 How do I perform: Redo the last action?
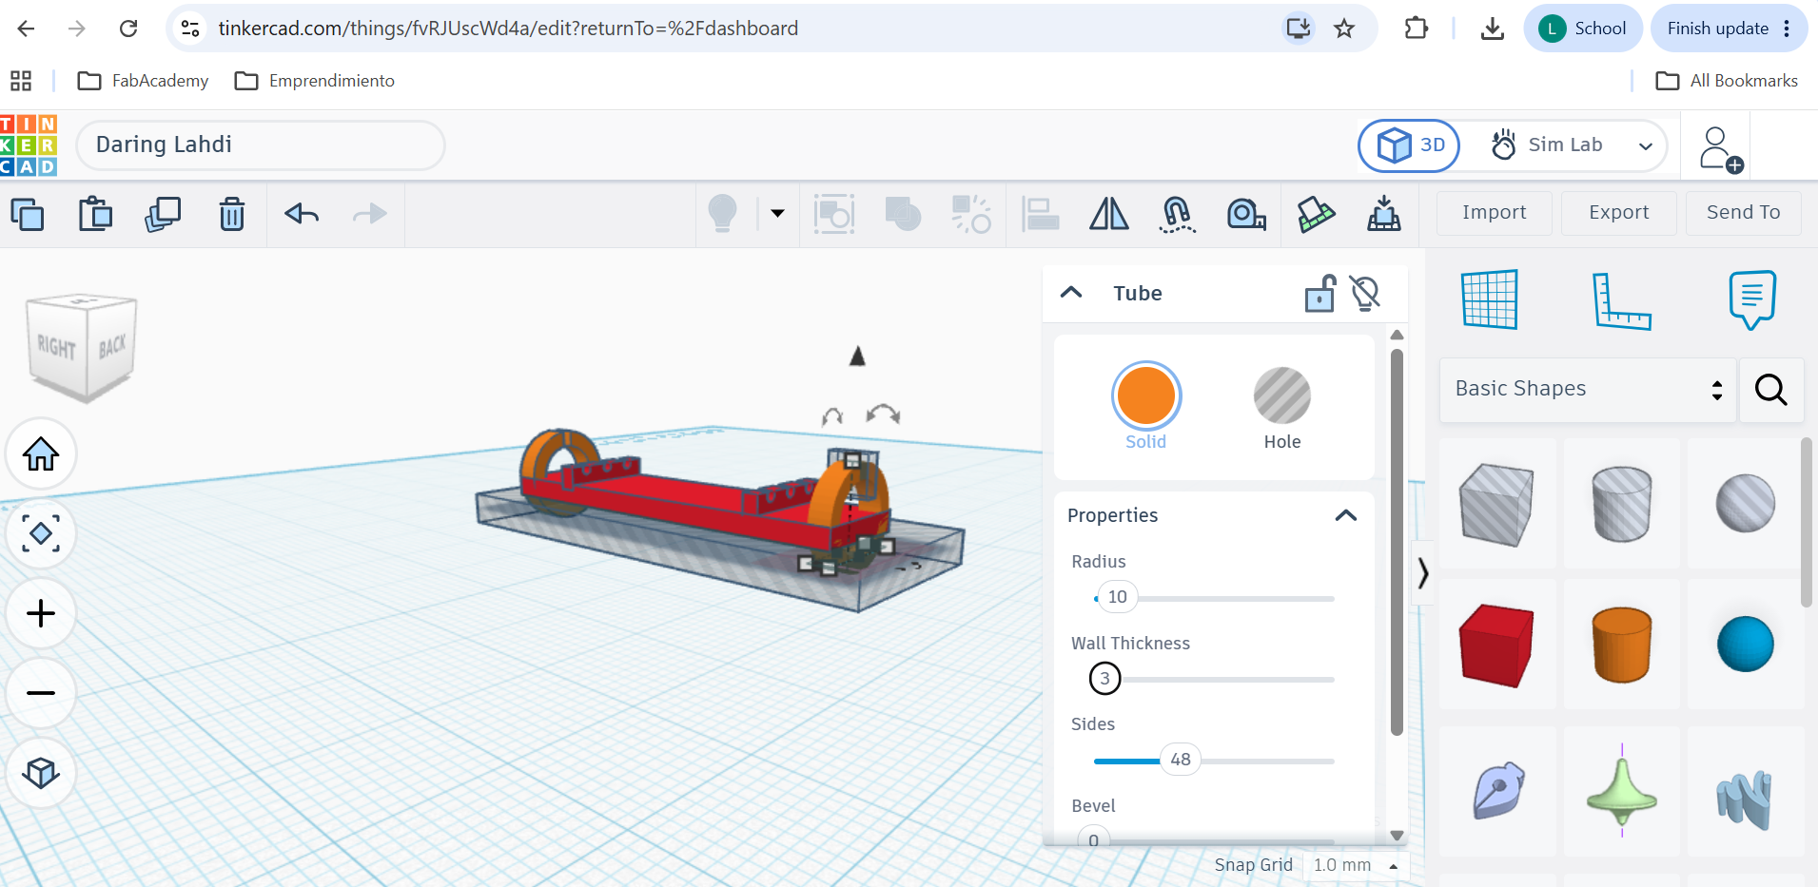pos(369,214)
